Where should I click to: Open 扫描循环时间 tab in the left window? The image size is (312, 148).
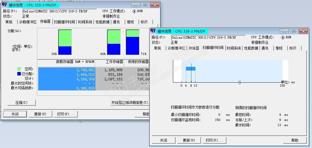point(64,22)
